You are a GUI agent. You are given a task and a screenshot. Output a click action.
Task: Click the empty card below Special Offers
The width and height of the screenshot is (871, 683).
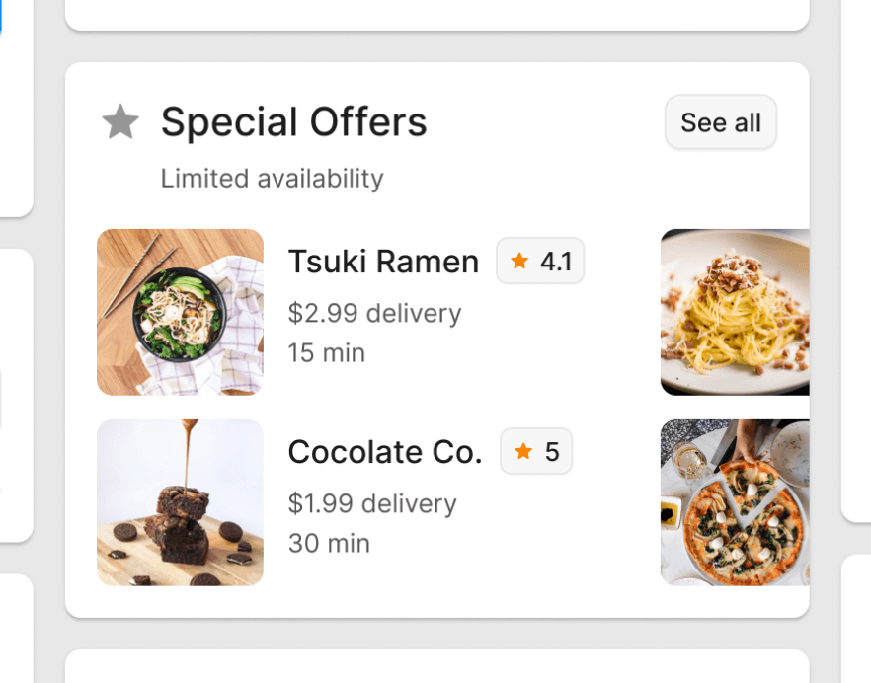pos(436,666)
